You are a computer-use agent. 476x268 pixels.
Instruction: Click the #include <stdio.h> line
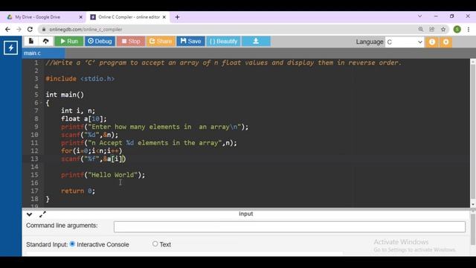[x=80, y=79]
